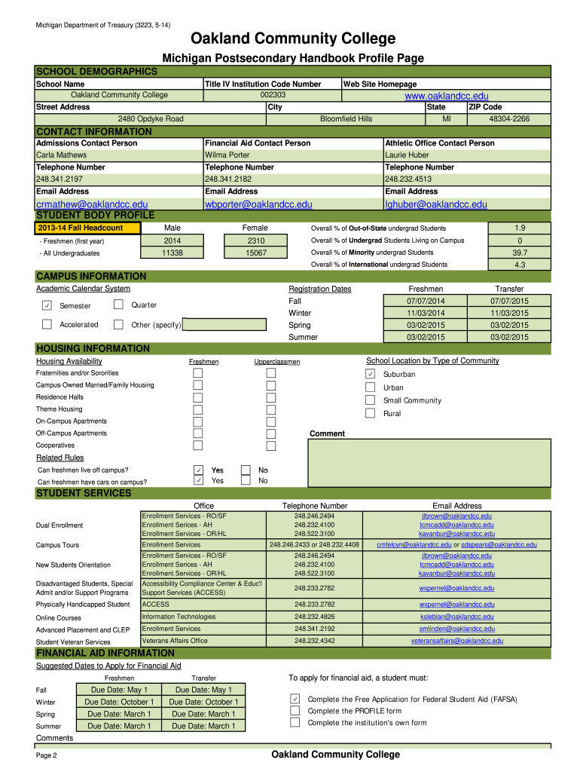580x772 pixels.
Task: Open the veteransaffairs@oaklandcc.edu email link
Action: [x=456, y=641]
